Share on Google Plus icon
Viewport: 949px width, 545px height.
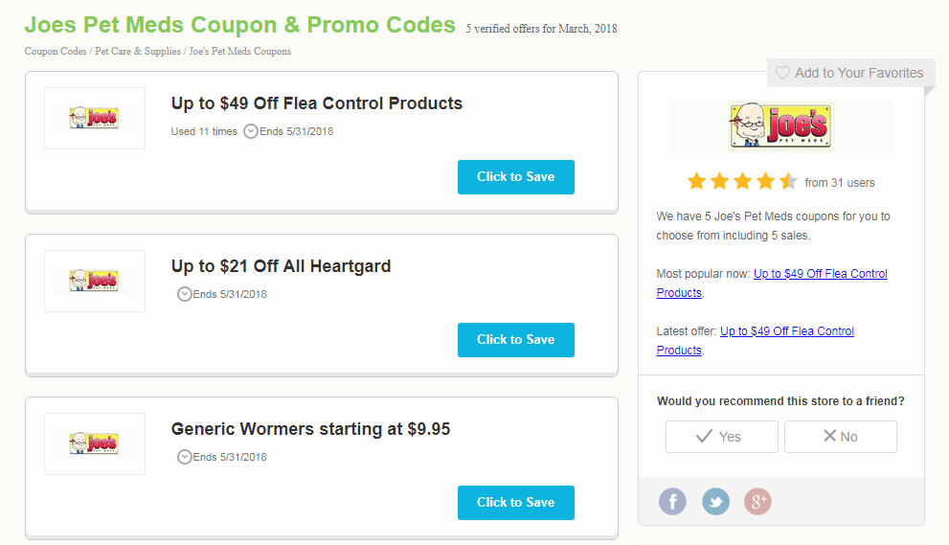tap(757, 501)
